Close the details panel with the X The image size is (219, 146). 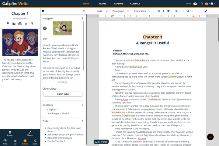tap(84, 11)
